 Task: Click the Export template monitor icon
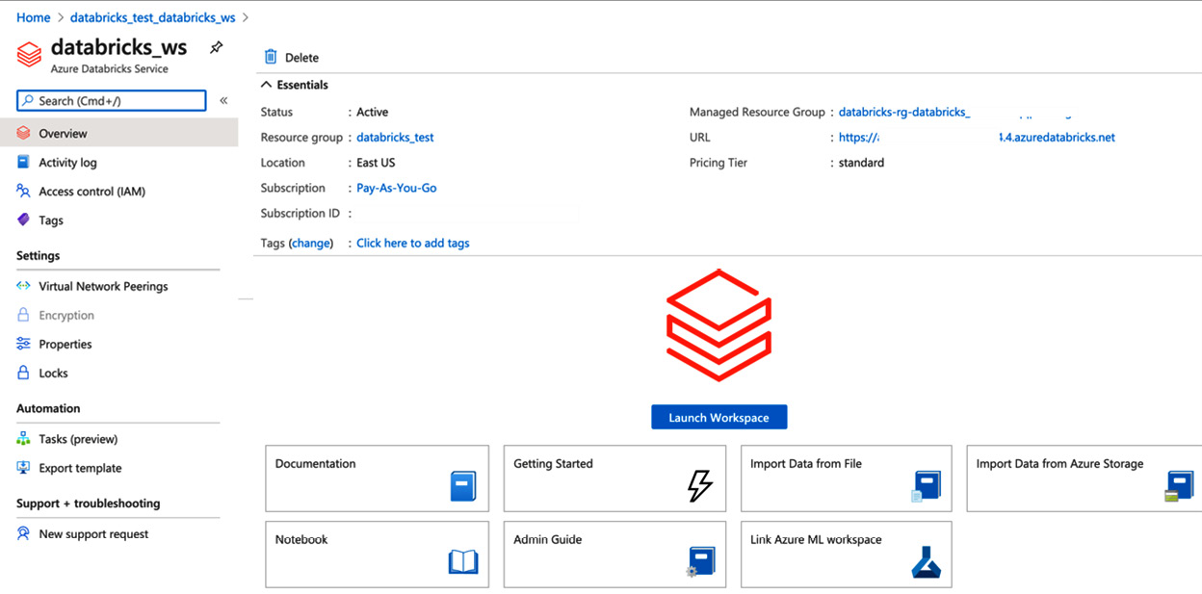tap(23, 468)
